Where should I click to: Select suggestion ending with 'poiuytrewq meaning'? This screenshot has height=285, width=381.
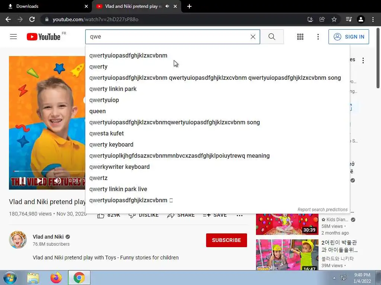[x=217, y=156]
